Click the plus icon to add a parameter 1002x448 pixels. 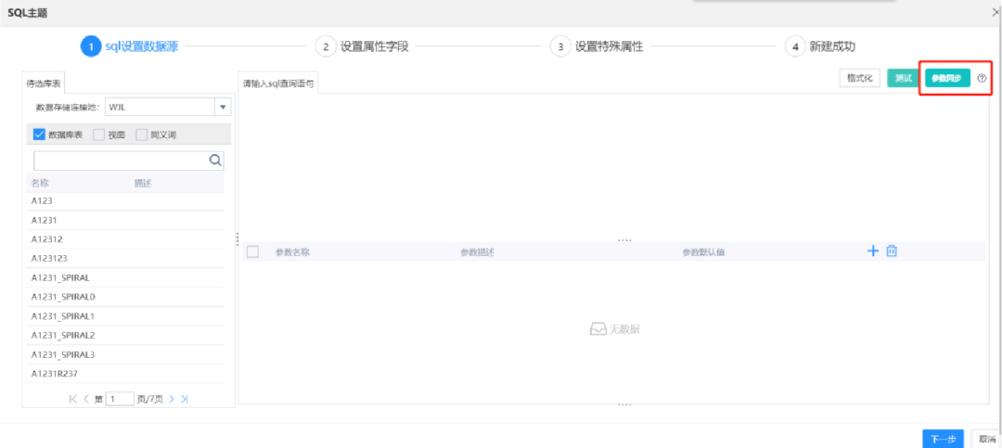(x=872, y=251)
